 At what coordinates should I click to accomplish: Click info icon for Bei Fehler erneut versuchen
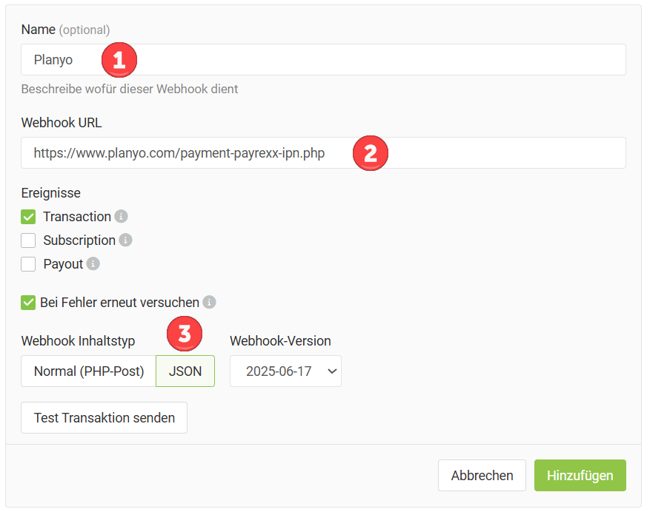coord(209,303)
